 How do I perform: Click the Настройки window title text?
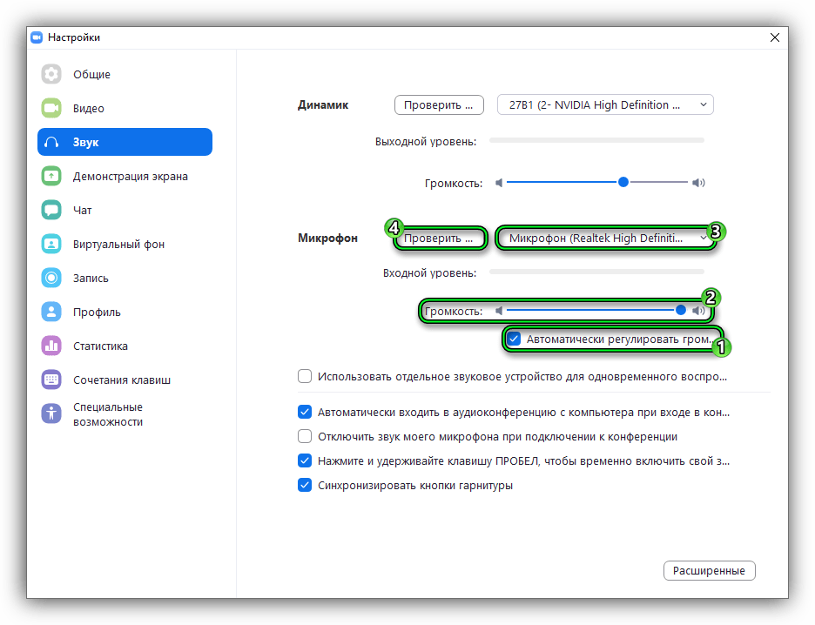pos(74,37)
